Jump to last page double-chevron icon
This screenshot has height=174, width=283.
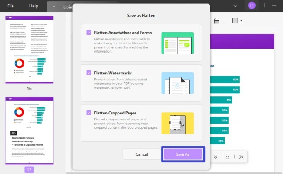[x=216, y=157]
